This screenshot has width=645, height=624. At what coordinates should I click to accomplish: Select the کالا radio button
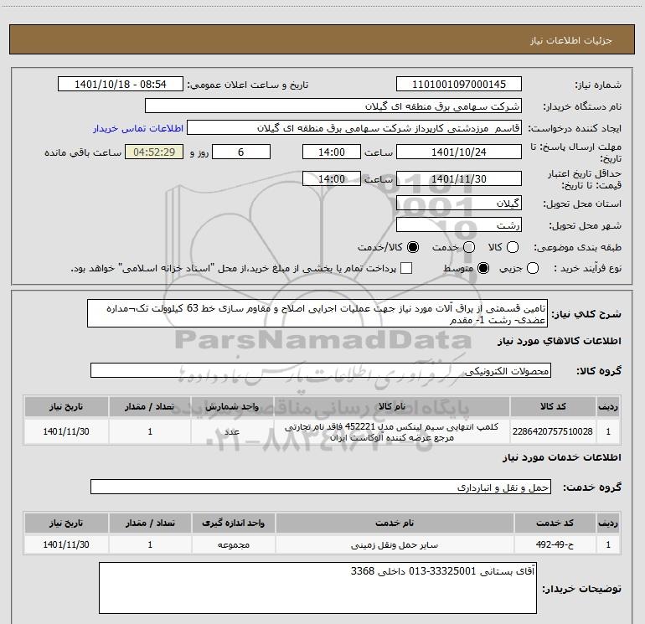coord(513,247)
